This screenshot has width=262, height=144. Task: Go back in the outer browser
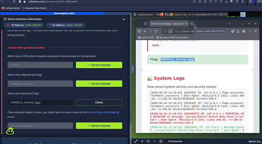pyautogui.click(x=2, y=1)
